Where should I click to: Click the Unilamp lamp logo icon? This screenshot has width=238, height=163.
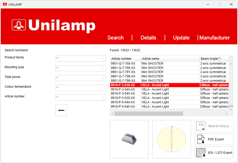tap(19, 25)
